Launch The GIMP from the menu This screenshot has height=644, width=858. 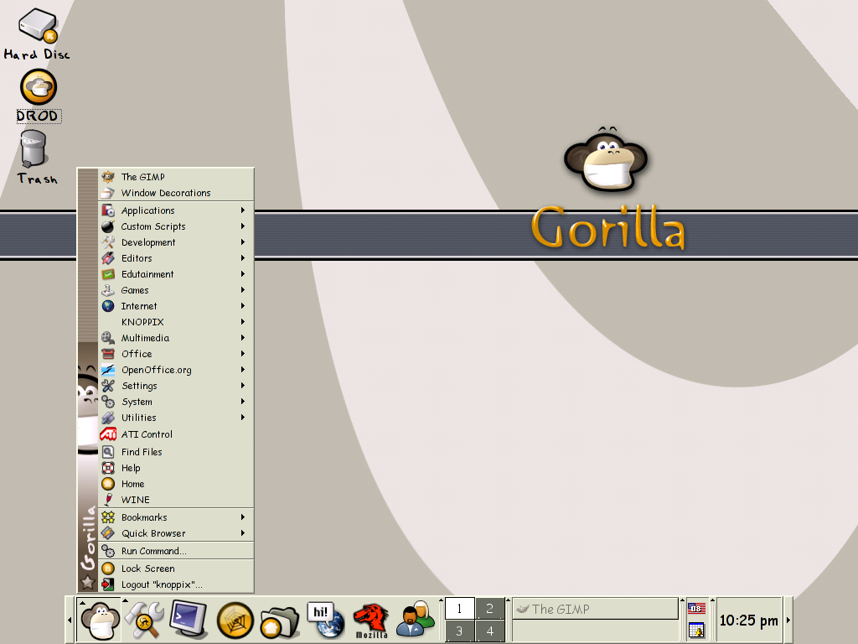(176, 177)
